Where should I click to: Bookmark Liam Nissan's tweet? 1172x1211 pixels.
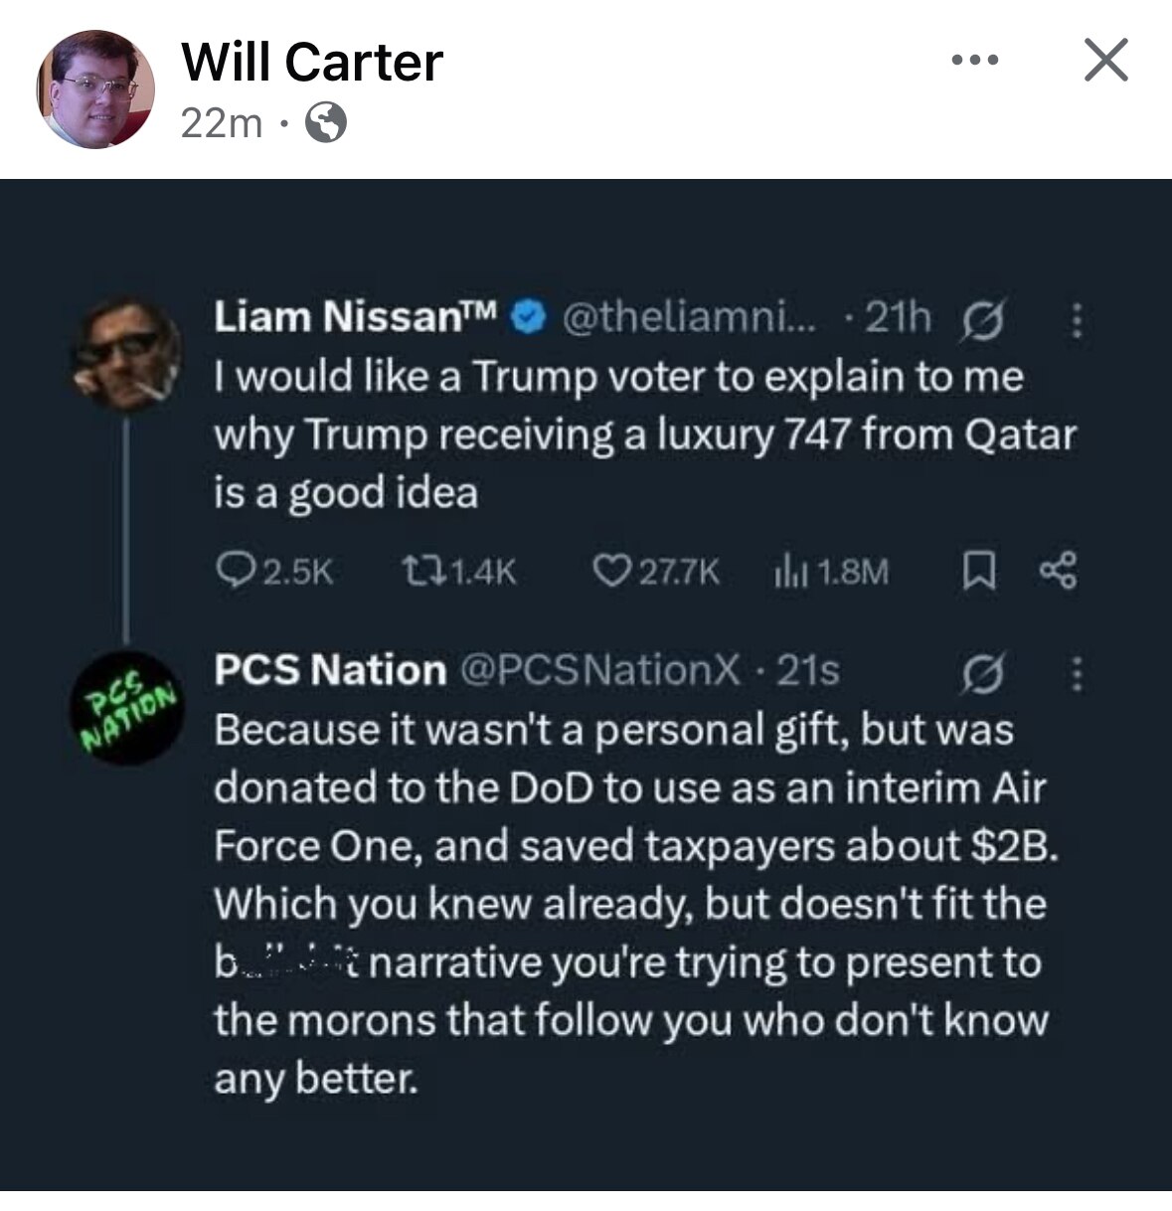(974, 571)
